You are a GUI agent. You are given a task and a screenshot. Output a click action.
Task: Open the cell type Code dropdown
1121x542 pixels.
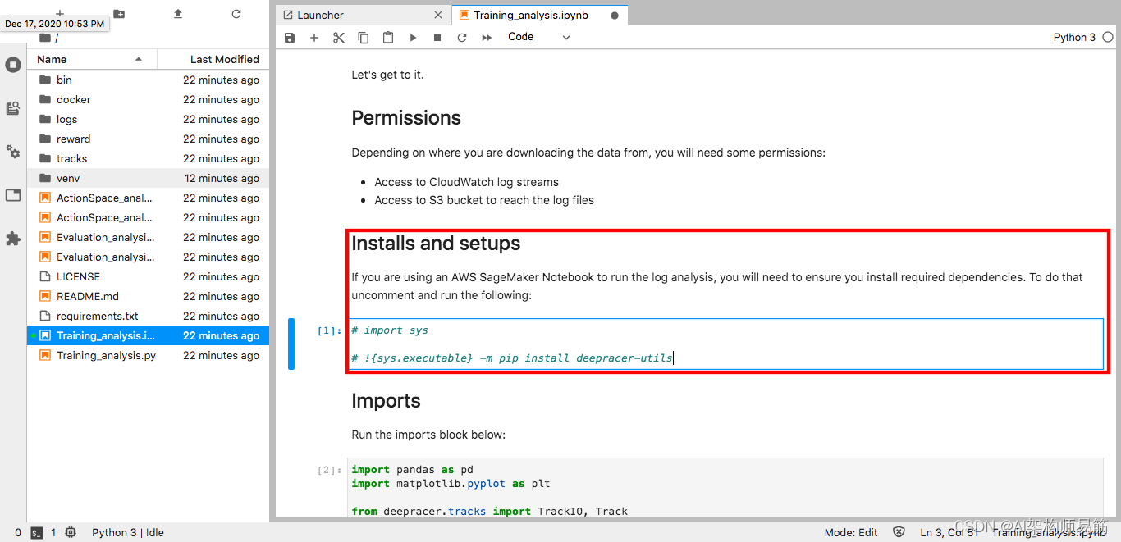538,37
